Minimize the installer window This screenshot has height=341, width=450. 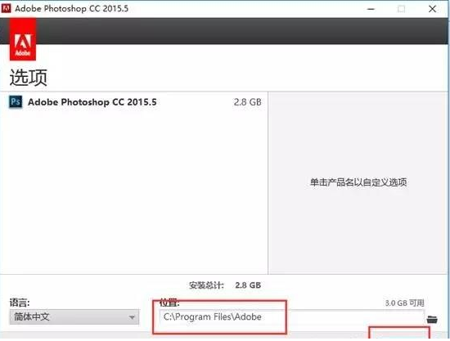pyautogui.click(x=371, y=9)
